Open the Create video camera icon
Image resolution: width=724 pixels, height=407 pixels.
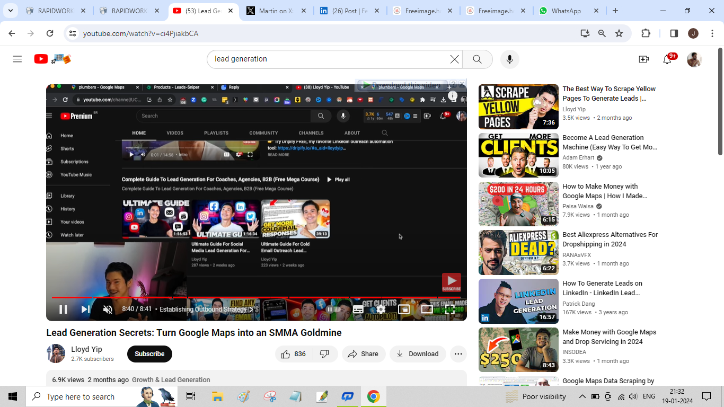tap(643, 59)
